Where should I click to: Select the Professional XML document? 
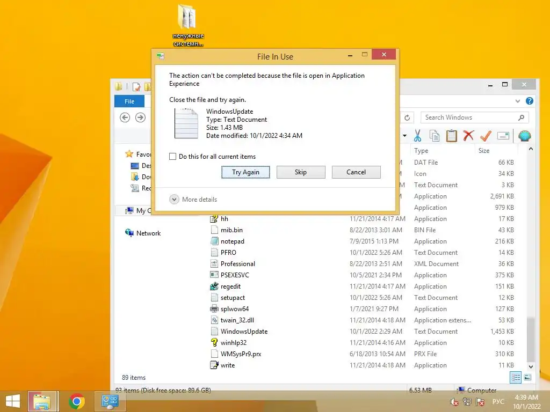[x=361, y=263]
